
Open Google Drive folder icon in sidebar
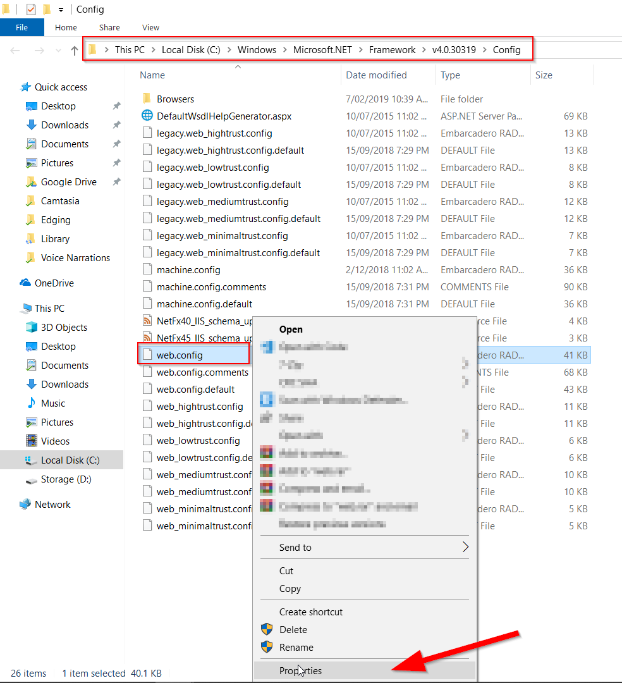(32, 182)
